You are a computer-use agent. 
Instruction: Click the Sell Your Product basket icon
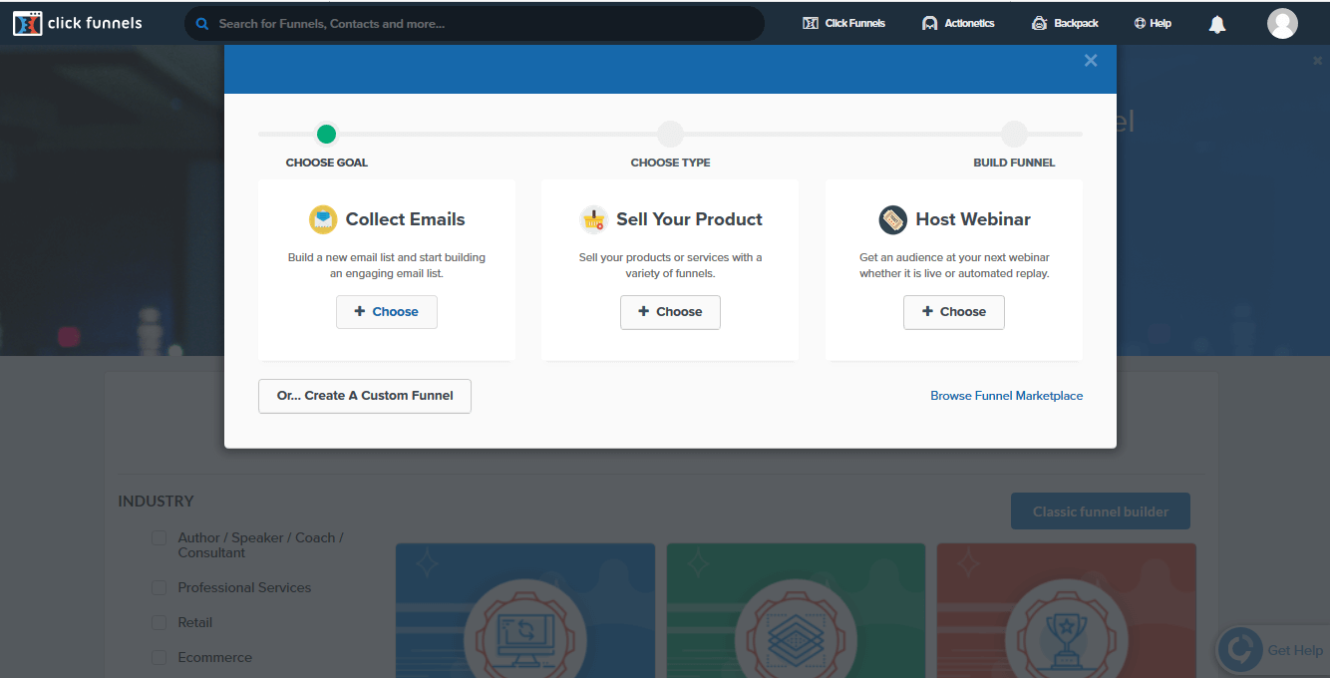(x=594, y=219)
